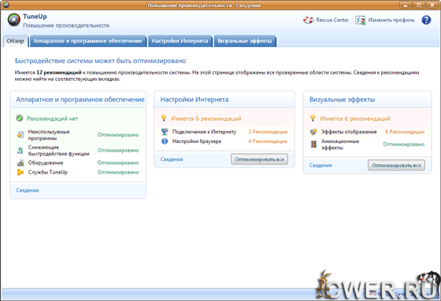Click Подключение к Интернету row label
Screen dimensions: 441x301
pyautogui.click(x=204, y=132)
